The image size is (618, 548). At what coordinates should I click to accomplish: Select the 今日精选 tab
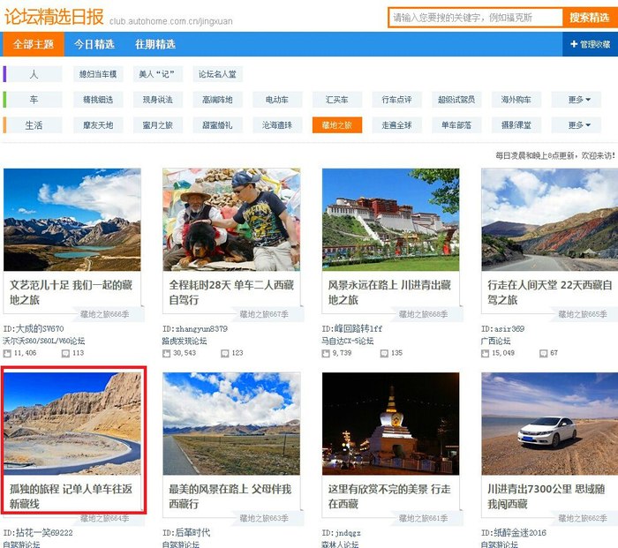[94, 44]
